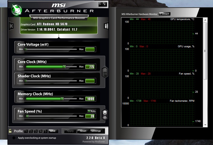Click monitor scrollbar down arrow
Image resolution: width=213 pixels, height=145 pixels.
coord(205,125)
